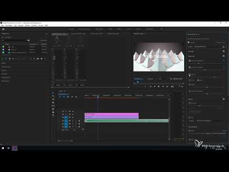The width and height of the screenshot is (229, 172).
Task: Select the Razor tool
Action: click(x=53, y=103)
